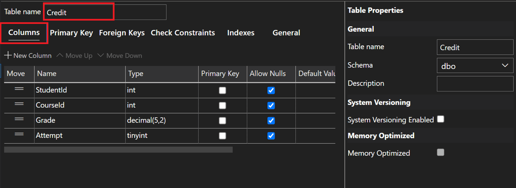Click the Move Up arrow icon
The image size is (516, 188).
click(x=60, y=56)
